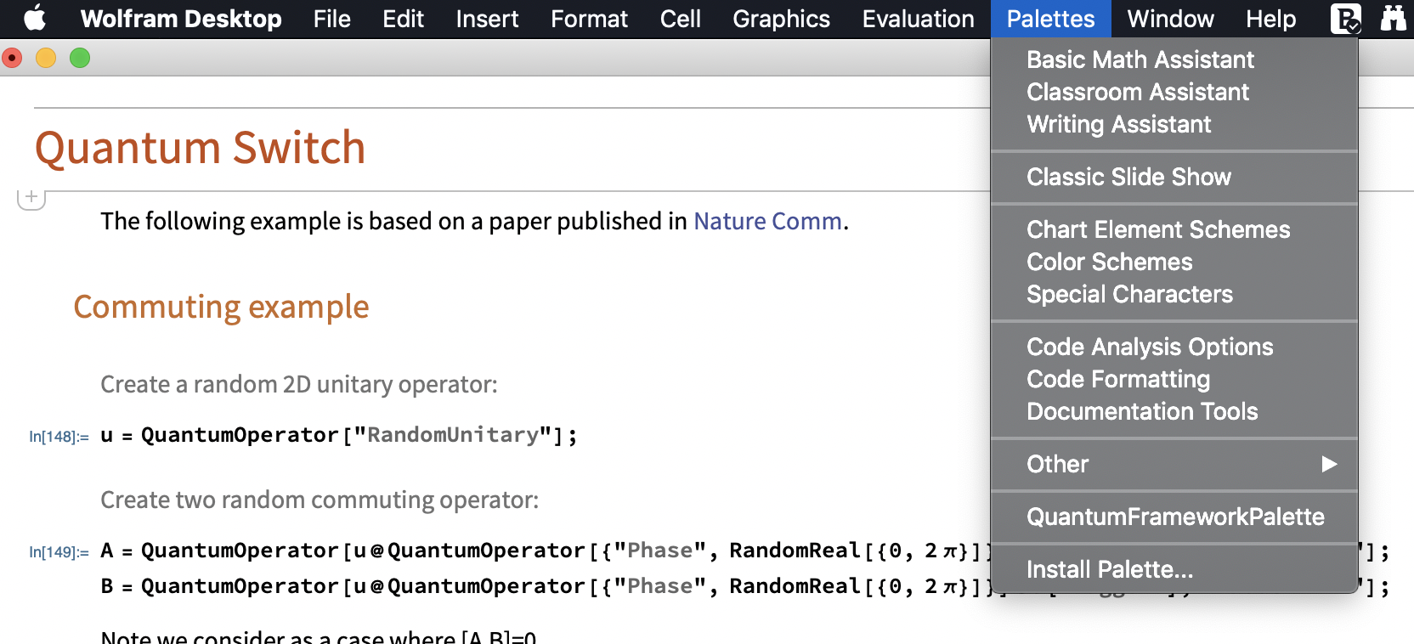Click the Quantum Switch title
Image resolution: width=1414 pixels, height=644 pixels.
[x=201, y=148]
